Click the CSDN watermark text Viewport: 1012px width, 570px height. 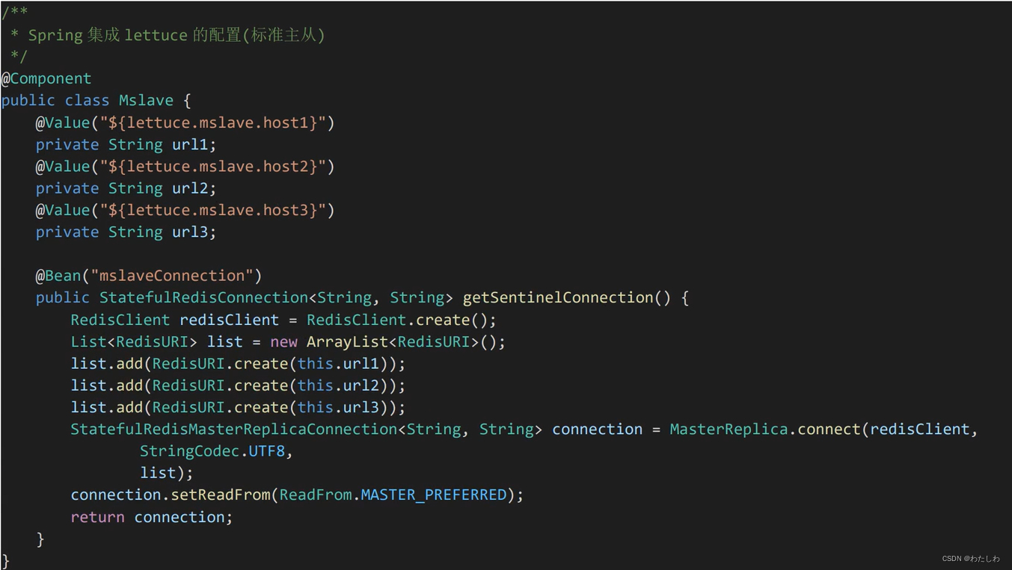point(971,559)
